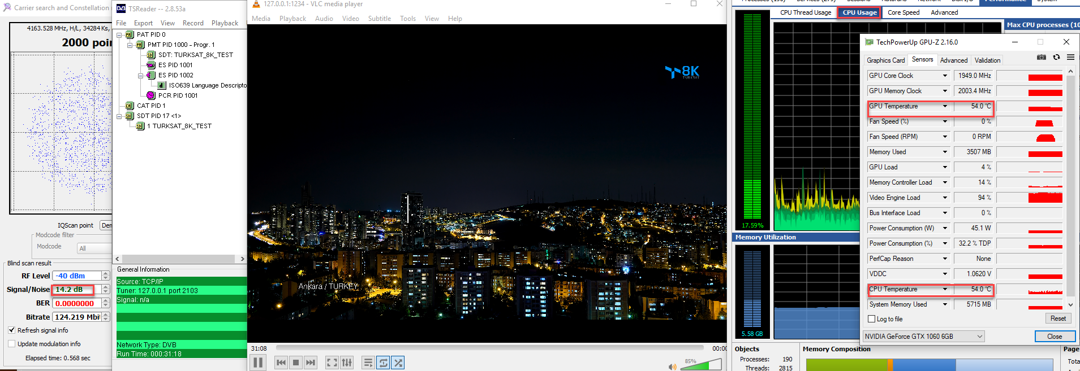Toggle Update modulation info checkbox

click(x=11, y=344)
